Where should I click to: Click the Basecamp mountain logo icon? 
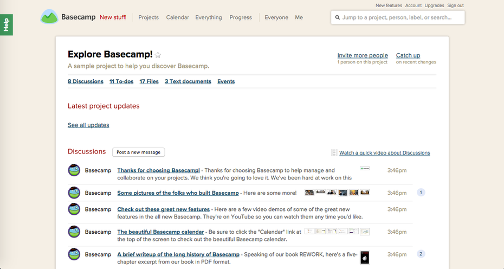(x=49, y=17)
